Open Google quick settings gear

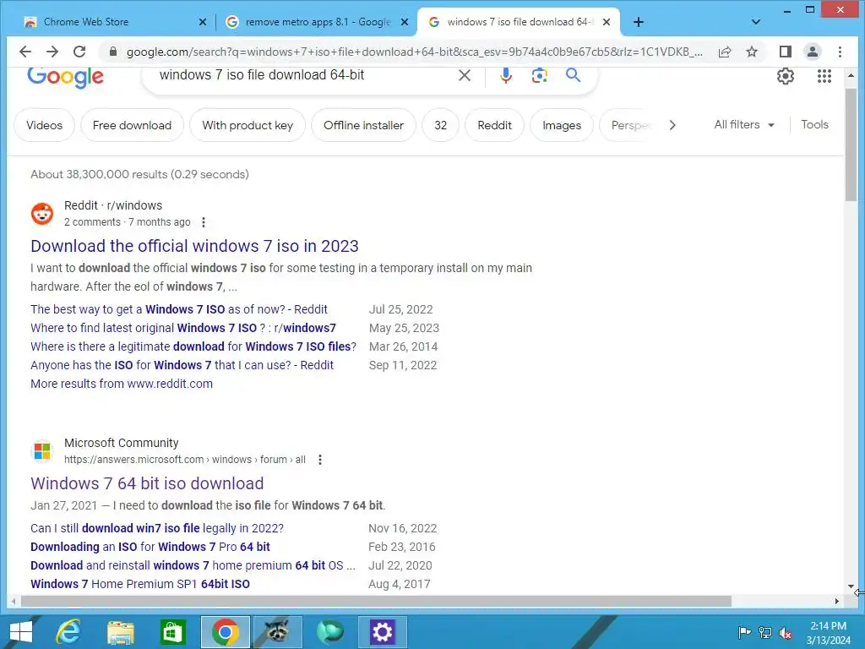(x=785, y=76)
